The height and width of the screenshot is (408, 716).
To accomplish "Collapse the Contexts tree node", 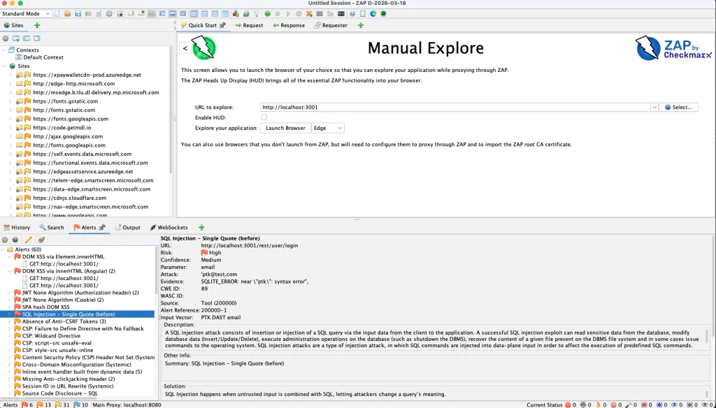I will pyautogui.click(x=4, y=50).
